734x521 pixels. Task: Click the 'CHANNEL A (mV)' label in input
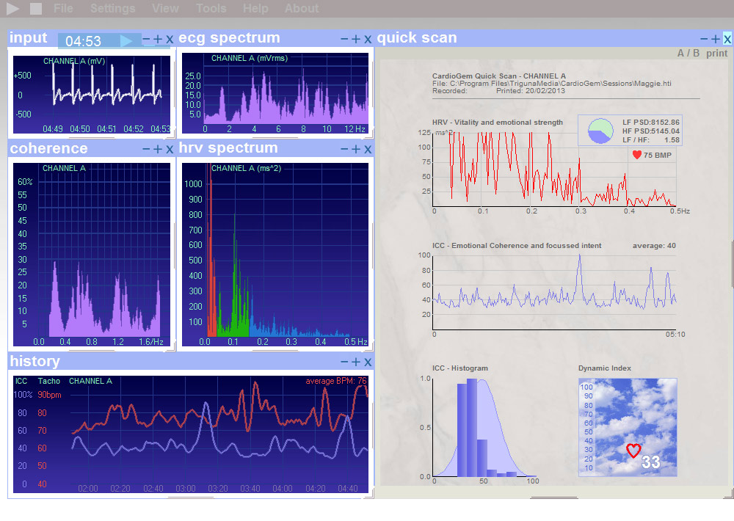(x=74, y=62)
